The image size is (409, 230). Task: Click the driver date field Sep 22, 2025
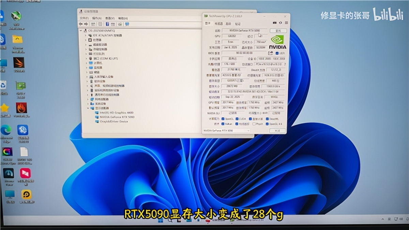232,97
